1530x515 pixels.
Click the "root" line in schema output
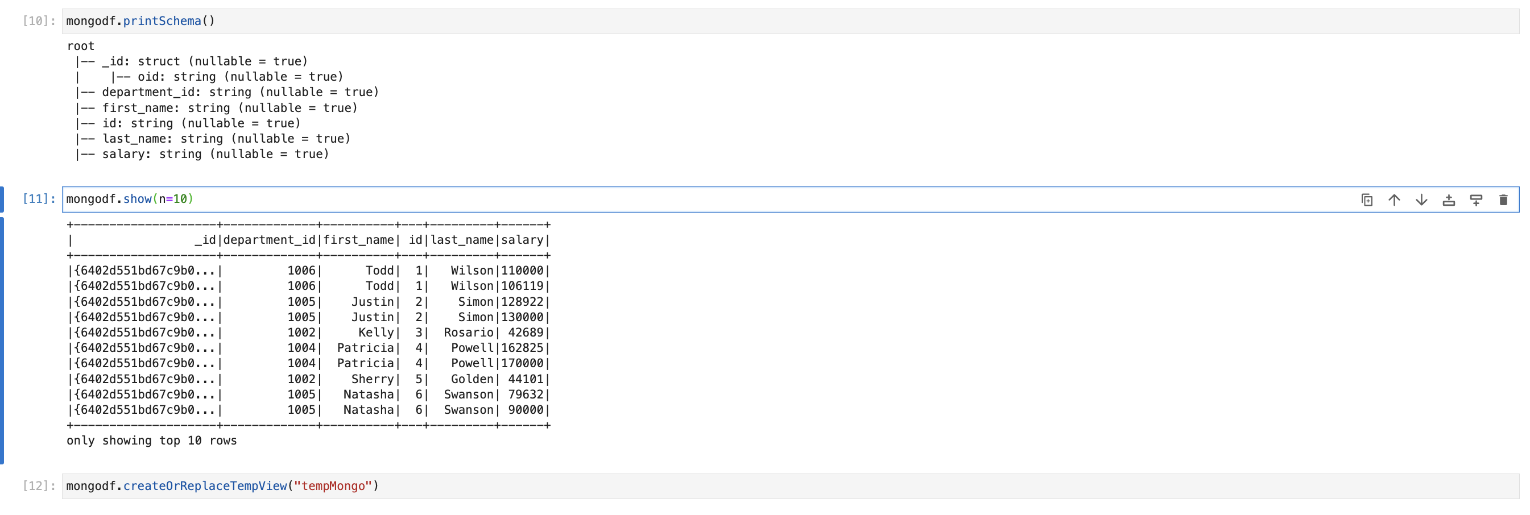[81, 46]
